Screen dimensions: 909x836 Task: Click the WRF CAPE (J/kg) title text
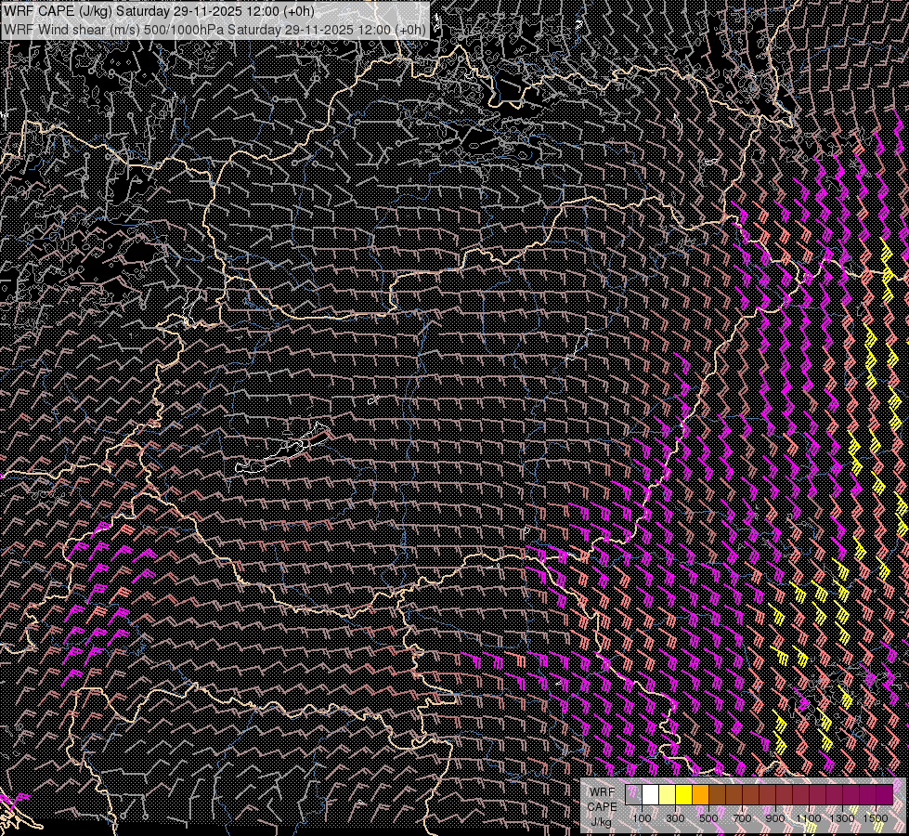(x=56, y=10)
